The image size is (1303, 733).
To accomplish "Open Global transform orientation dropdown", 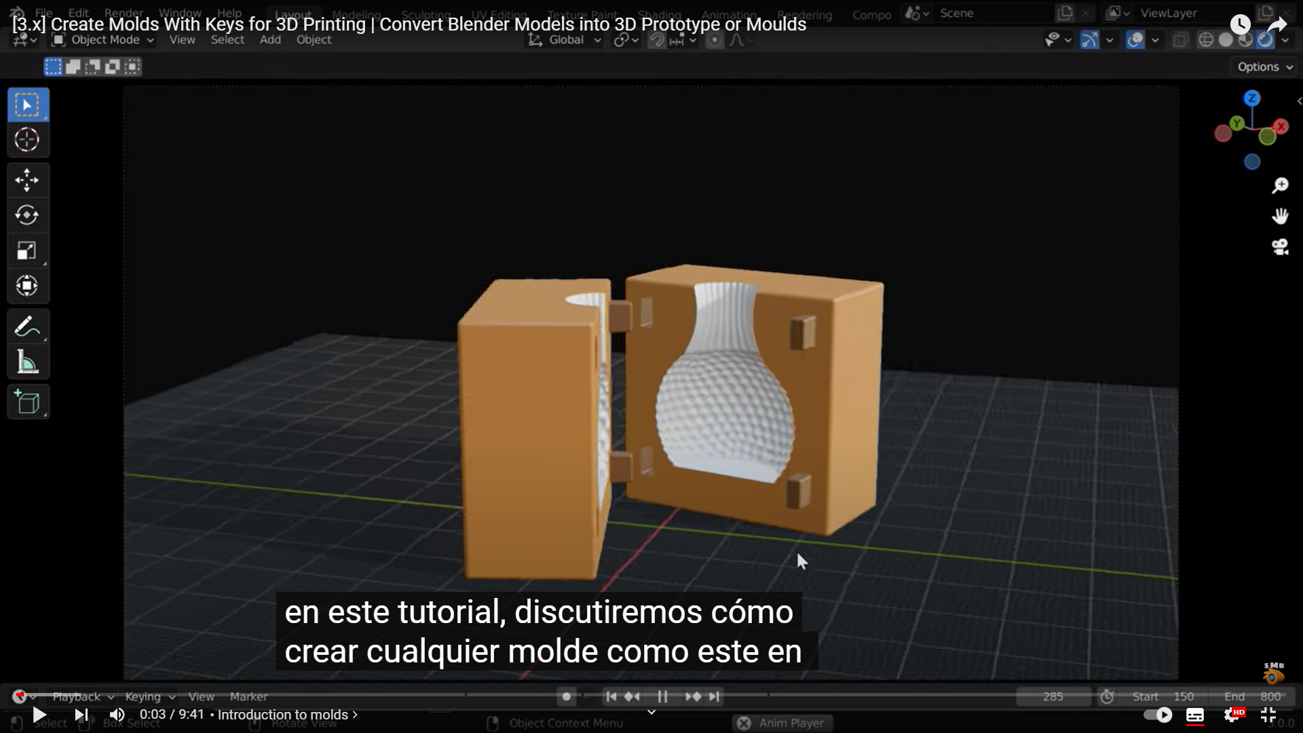I will [566, 40].
